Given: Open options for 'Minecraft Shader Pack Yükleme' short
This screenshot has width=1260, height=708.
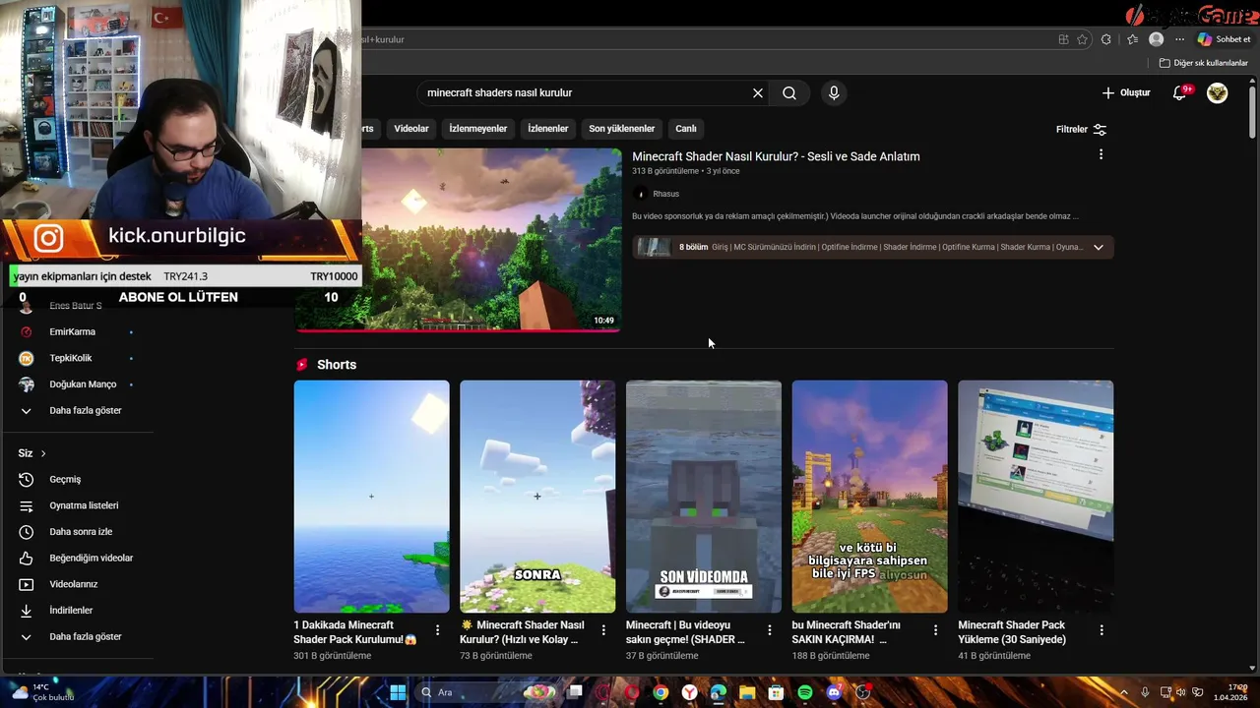Looking at the screenshot, I should tap(1102, 630).
